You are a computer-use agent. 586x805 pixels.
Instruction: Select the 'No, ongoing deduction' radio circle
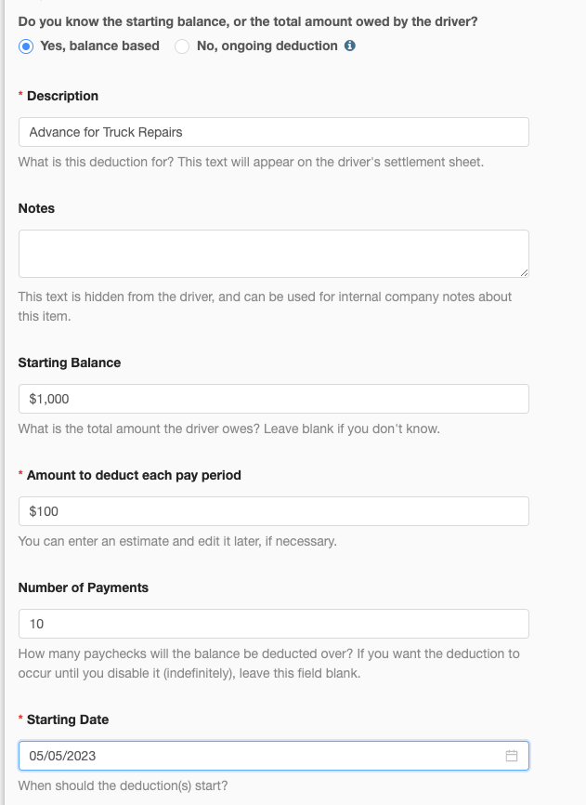(182, 46)
